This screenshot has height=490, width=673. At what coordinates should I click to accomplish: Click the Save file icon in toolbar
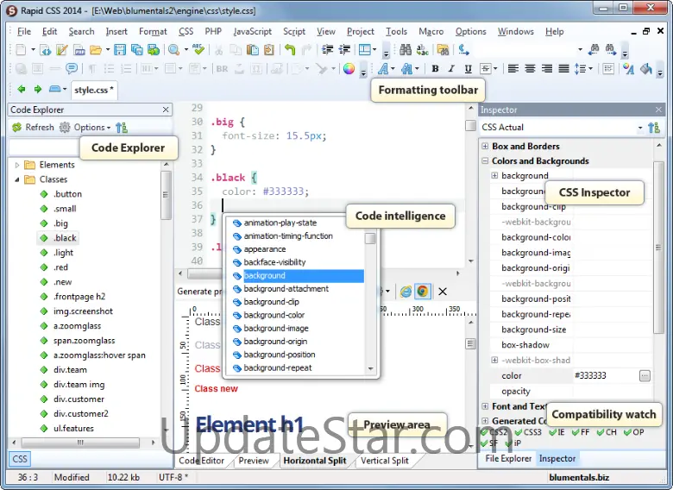tap(120, 50)
